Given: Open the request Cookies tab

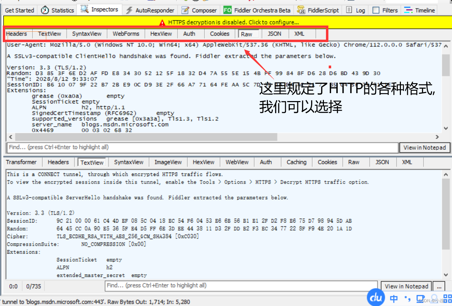Looking at the screenshot, I should [x=220, y=34].
